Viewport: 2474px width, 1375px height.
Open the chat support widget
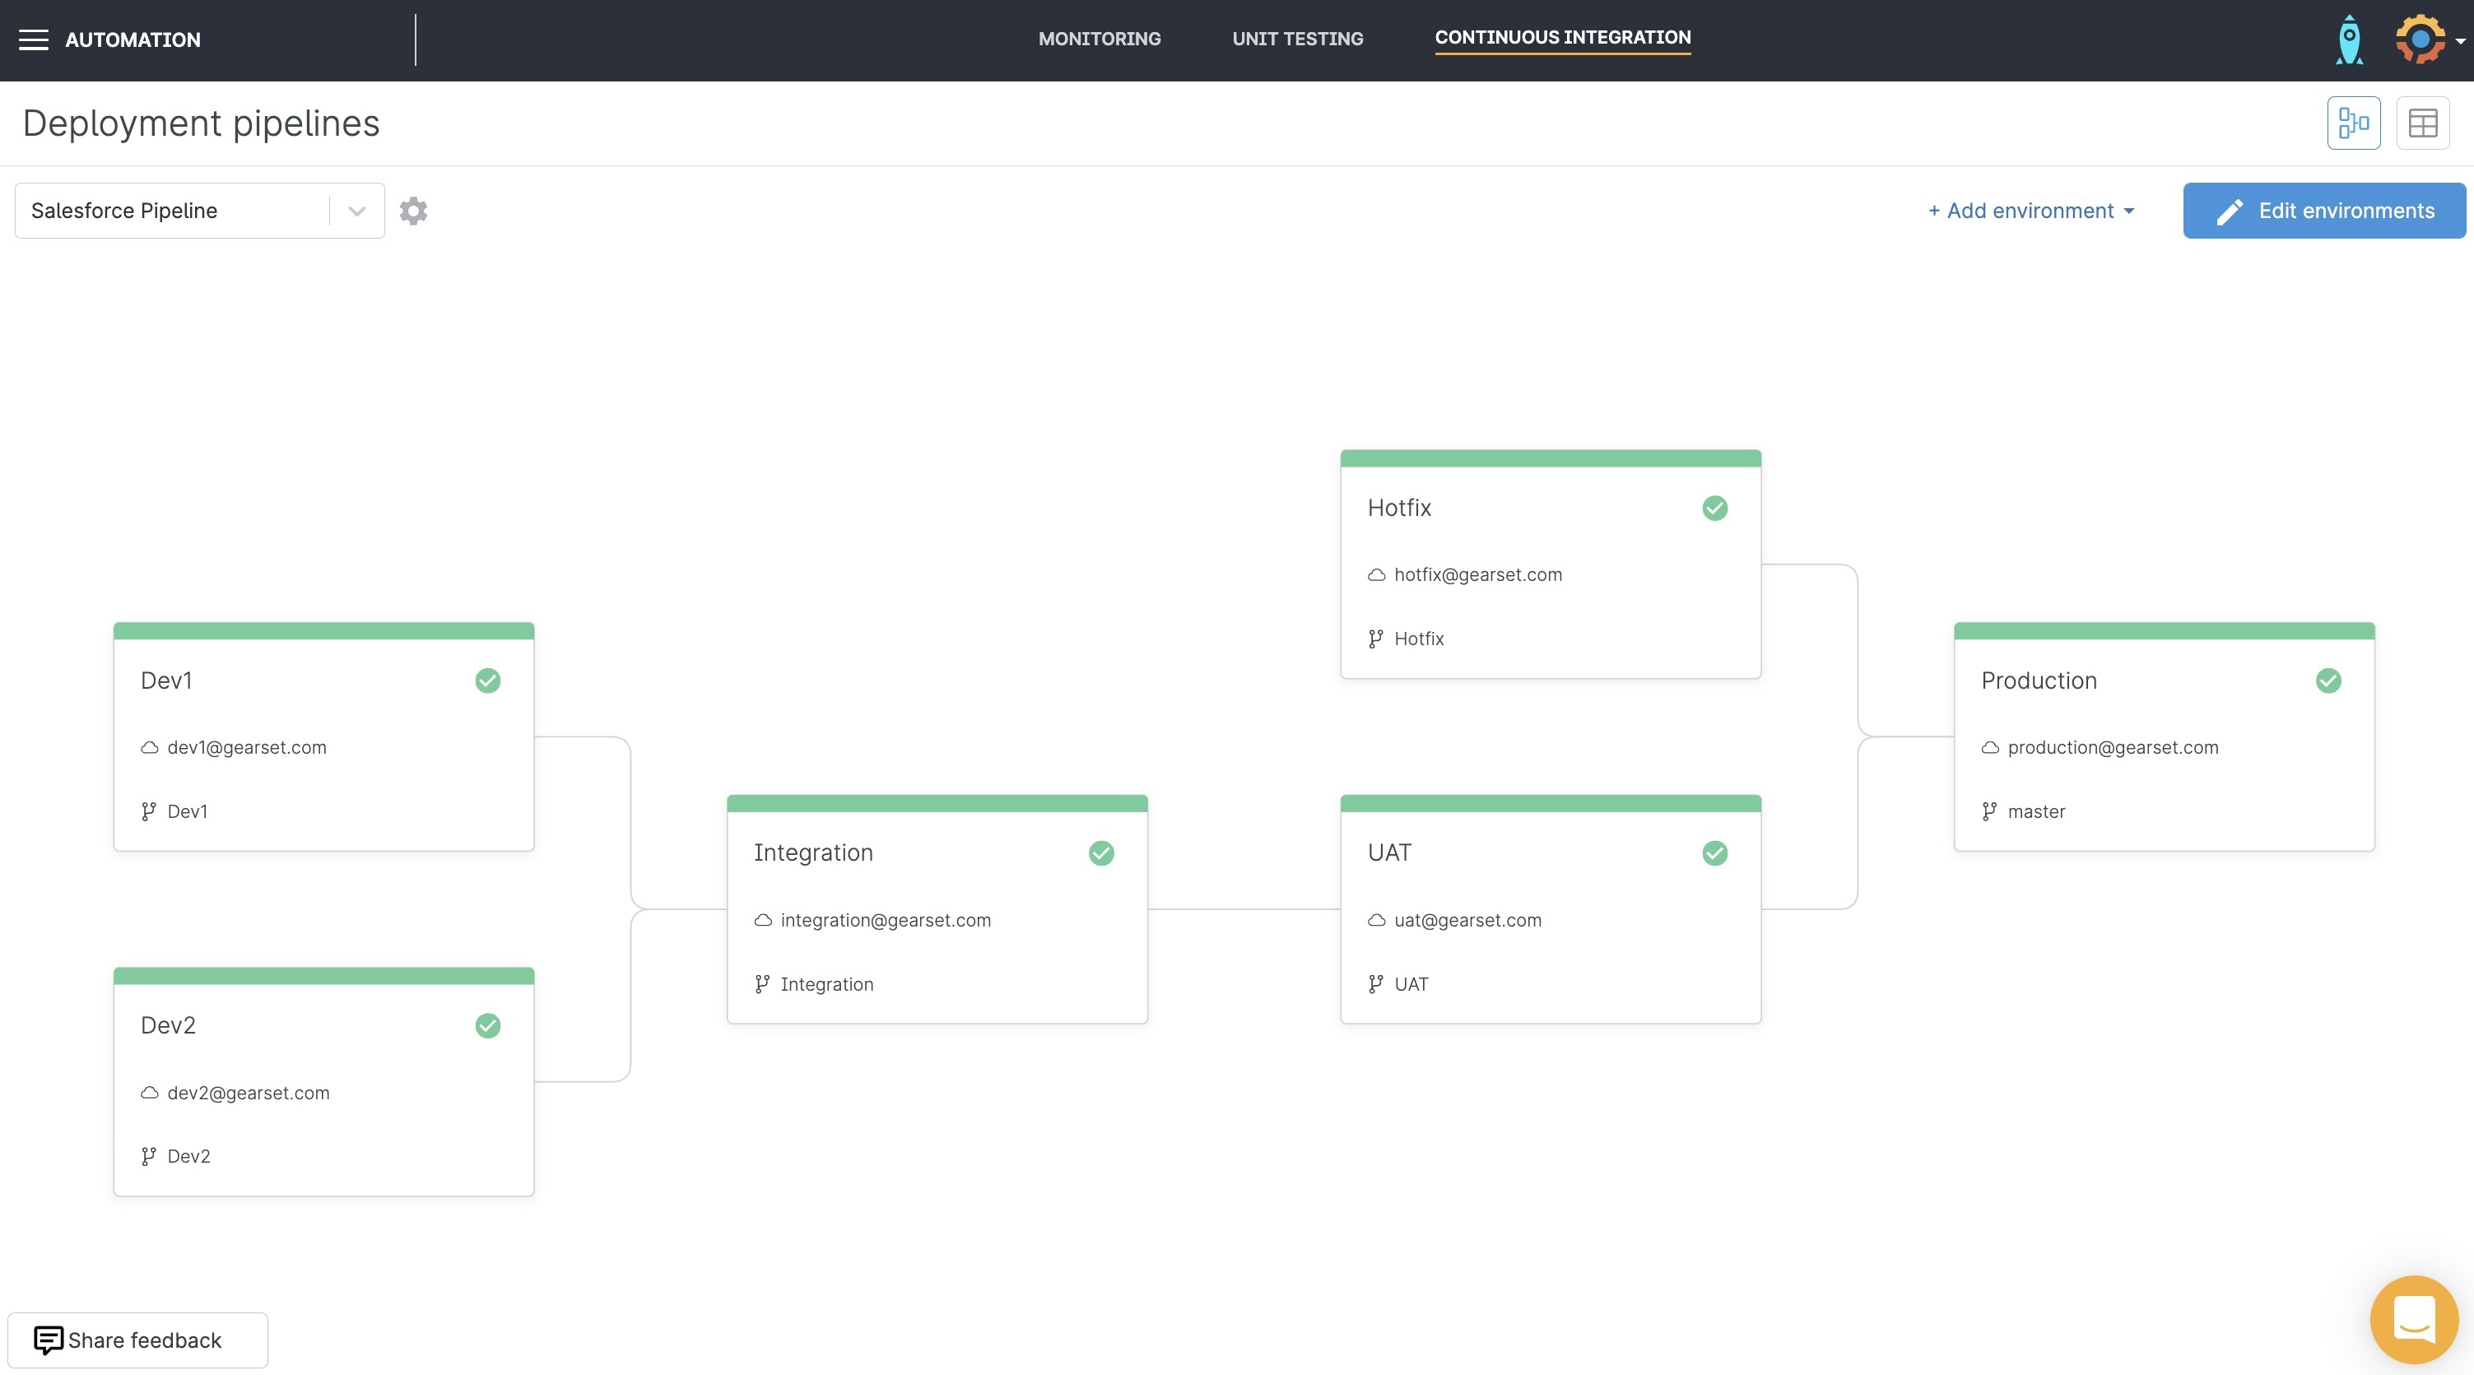point(2413,1319)
